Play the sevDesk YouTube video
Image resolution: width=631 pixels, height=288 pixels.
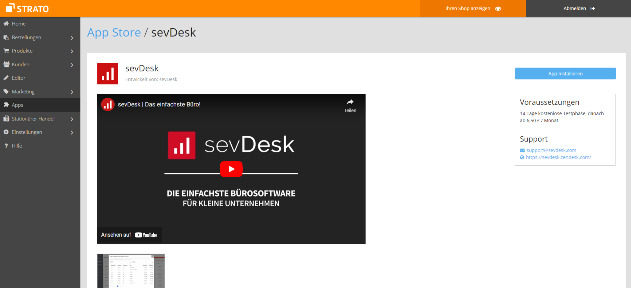click(x=231, y=169)
